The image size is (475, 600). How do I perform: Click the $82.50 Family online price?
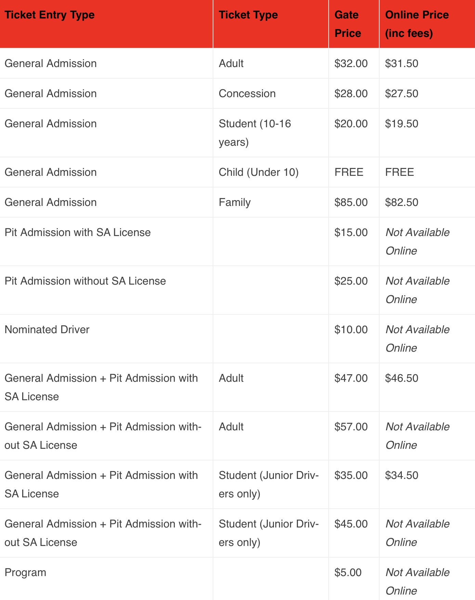(401, 203)
